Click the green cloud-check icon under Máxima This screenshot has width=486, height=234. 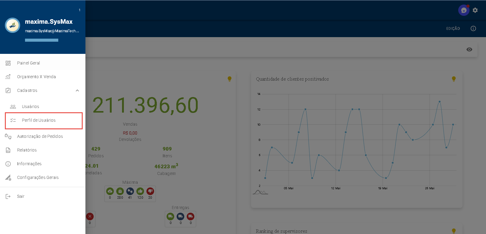(x=110, y=191)
